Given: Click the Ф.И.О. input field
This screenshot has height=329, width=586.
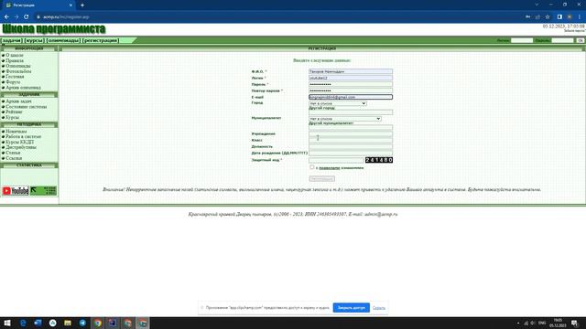Looking at the screenshot, I should pyautogui.click(x=351, y=71).
